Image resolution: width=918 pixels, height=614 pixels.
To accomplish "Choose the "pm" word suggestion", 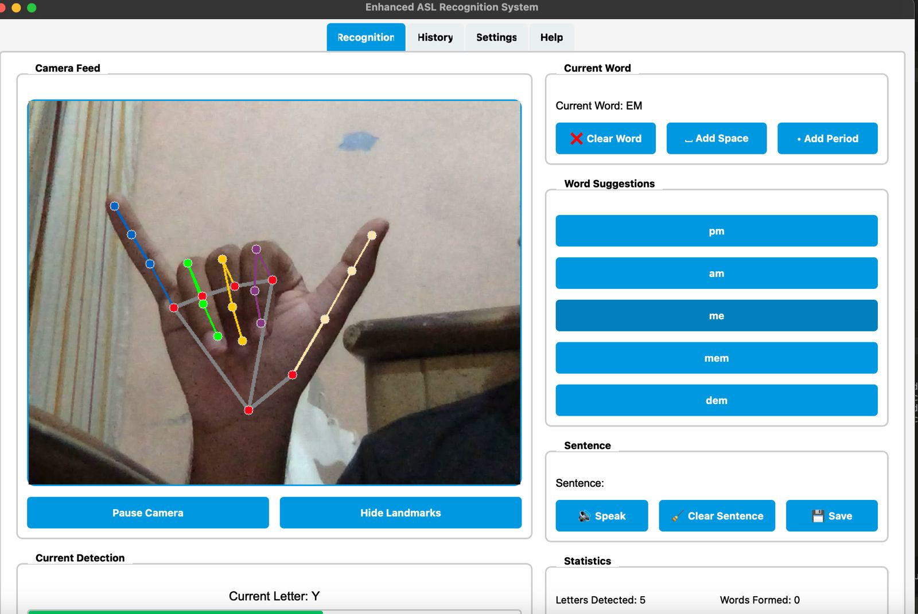I will click(x=716, y=231).
